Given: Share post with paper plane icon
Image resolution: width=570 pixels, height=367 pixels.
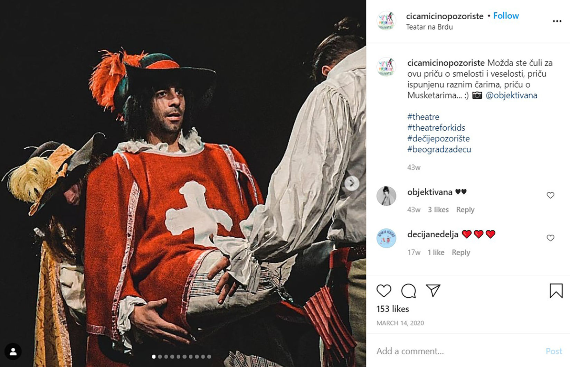Looking at the screenshot, I should [x=433, y=290].
